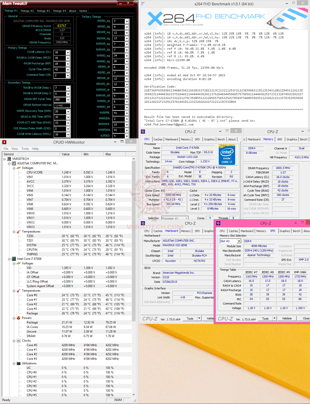Switch to Timings #3 tab in MemTweakIt
The width and height of the screenshot is (310, 404).
43,11
